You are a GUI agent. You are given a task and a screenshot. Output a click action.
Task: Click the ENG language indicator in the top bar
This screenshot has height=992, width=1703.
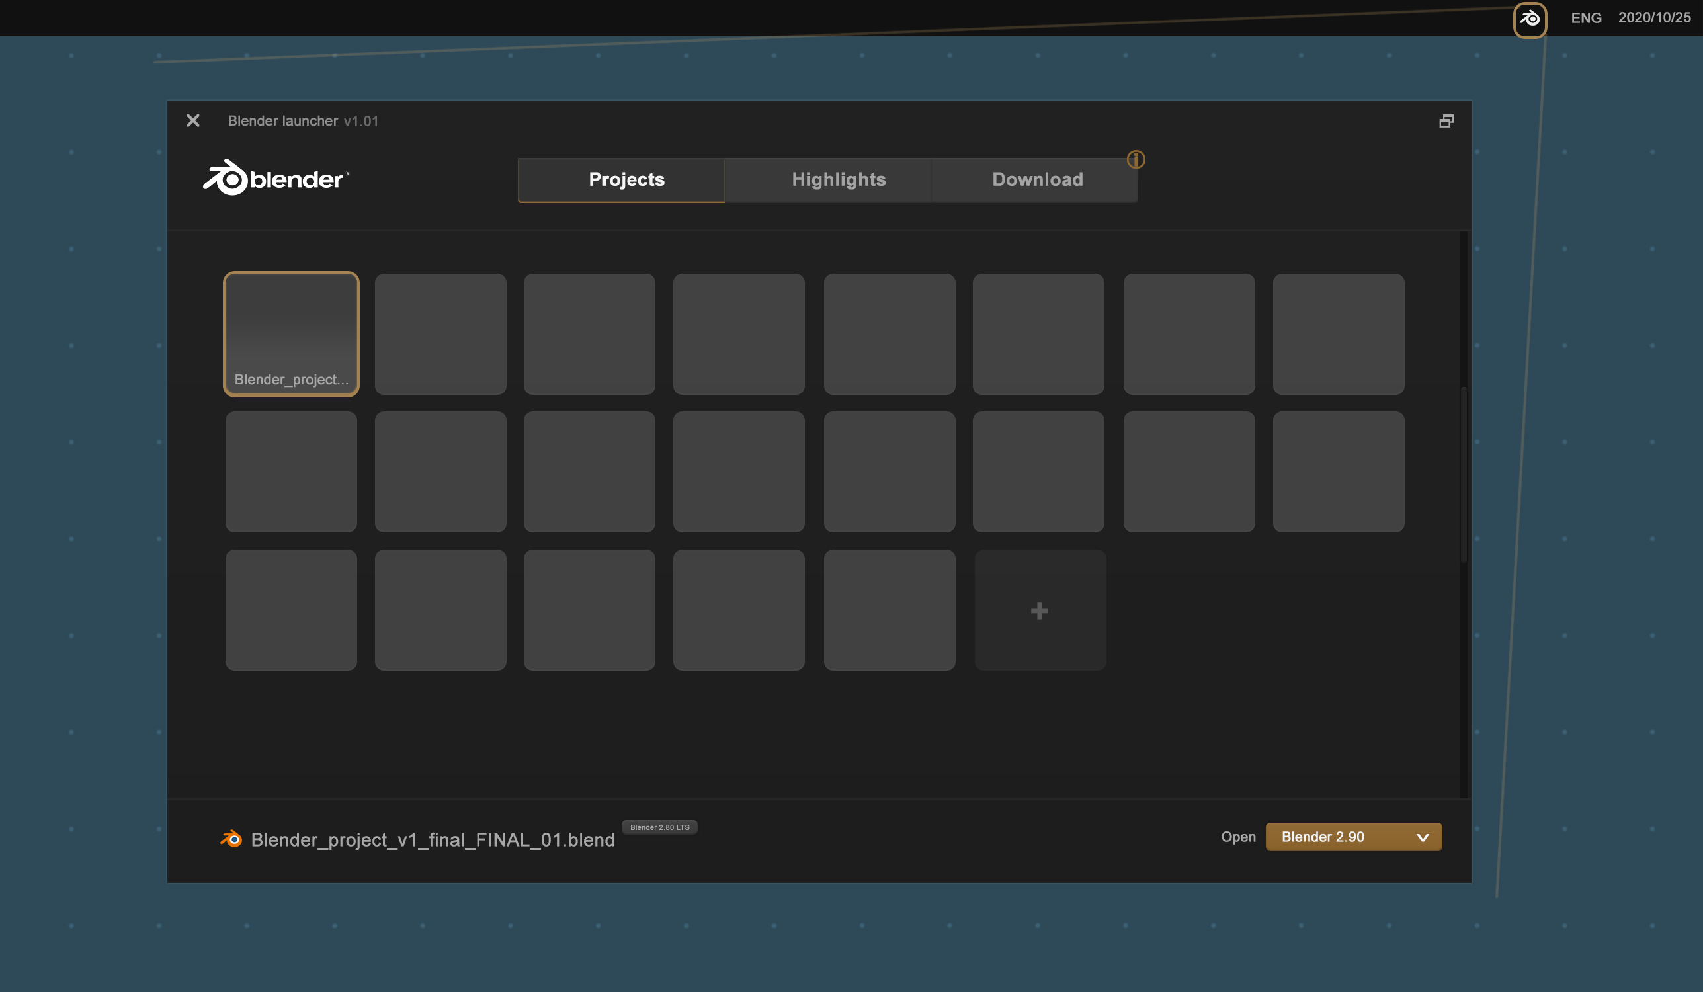click(x=1585, y=19)
